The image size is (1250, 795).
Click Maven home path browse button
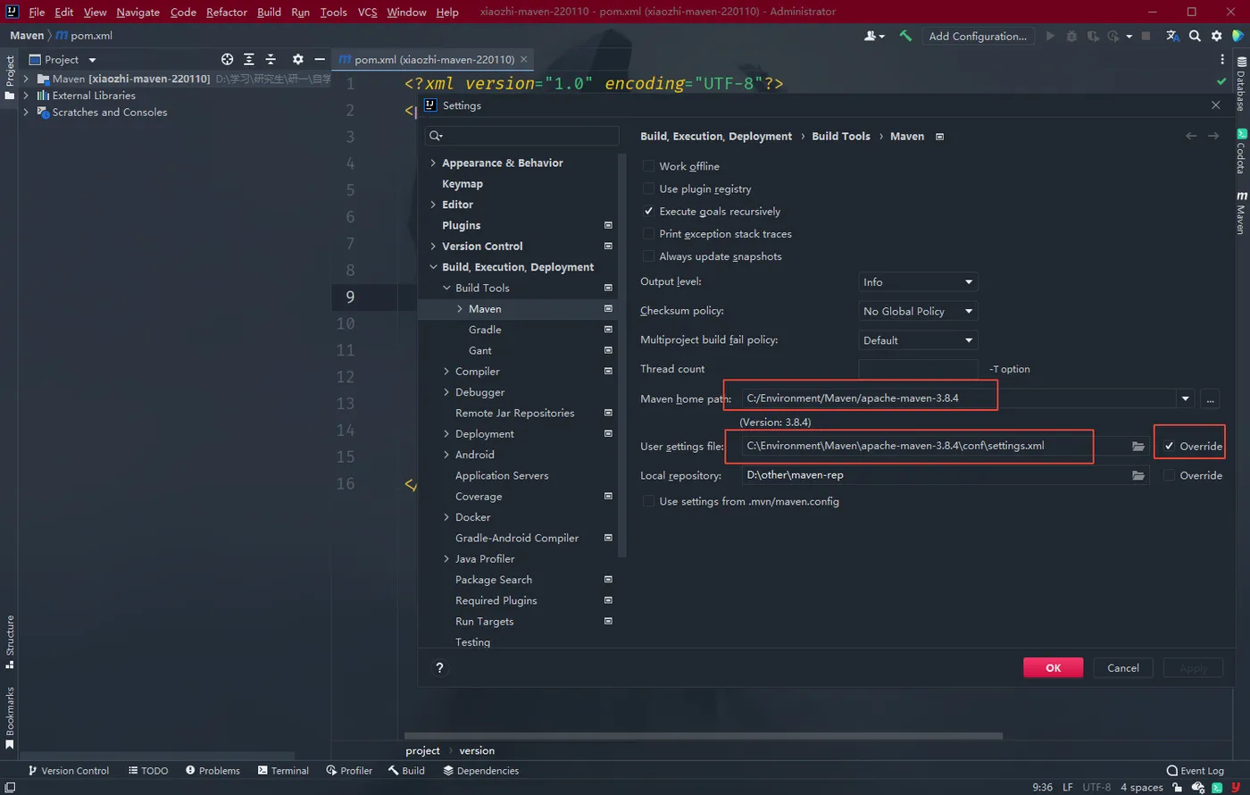1210,398
